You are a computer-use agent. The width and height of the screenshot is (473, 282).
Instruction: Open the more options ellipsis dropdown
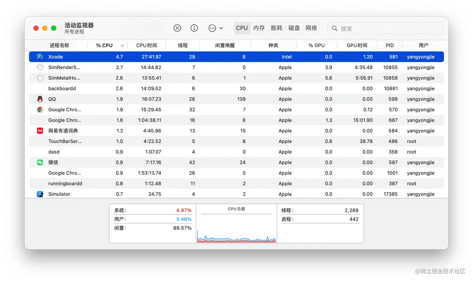(x=212, y=28)
